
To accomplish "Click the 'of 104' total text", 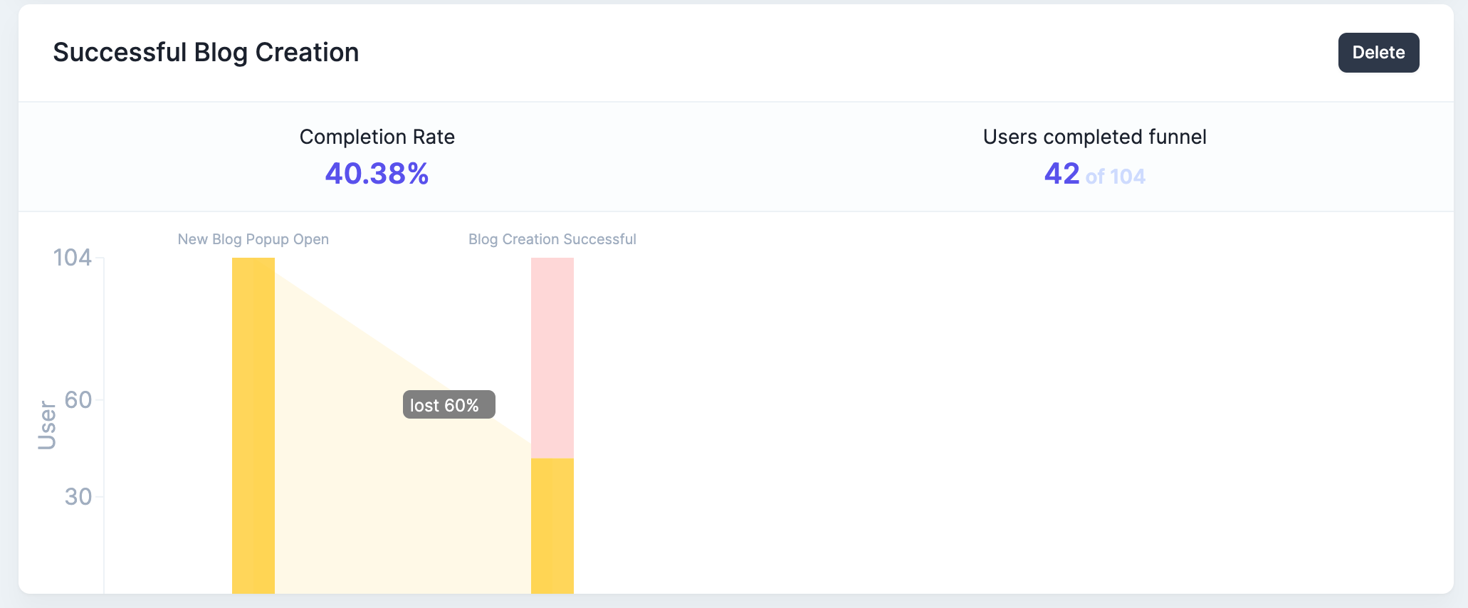I will [x=1116, y=177].
